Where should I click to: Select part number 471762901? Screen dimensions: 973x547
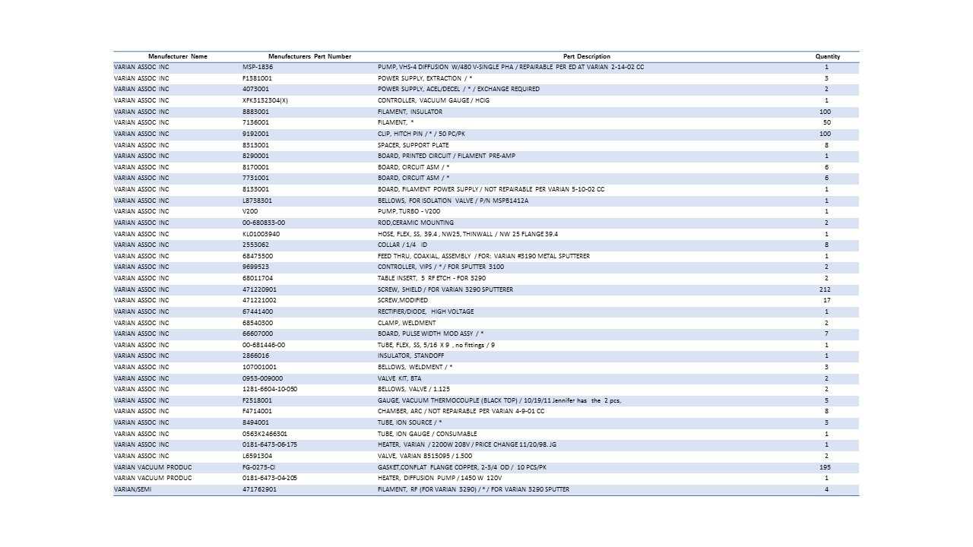coord(259,489)
